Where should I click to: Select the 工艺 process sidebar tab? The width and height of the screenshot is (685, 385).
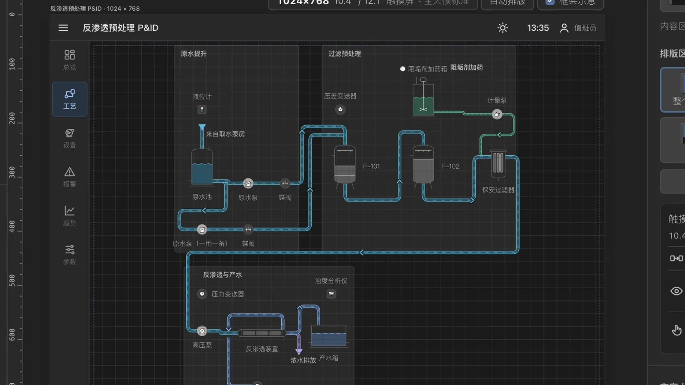pos(70,99)
